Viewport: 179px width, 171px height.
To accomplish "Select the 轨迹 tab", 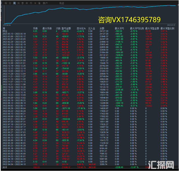I will click(x=62, y=3).
